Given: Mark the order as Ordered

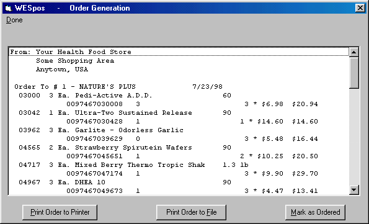Looking at the screenshot, I should (x=315, y=212).
